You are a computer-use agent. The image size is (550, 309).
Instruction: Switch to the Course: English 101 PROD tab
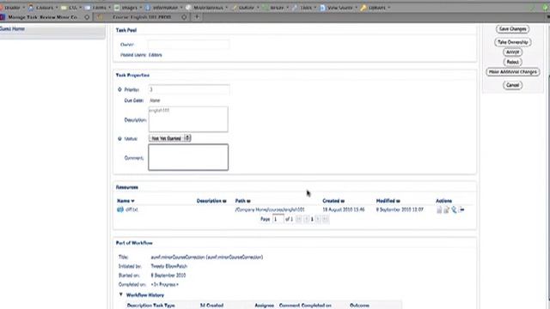[142, 17]
